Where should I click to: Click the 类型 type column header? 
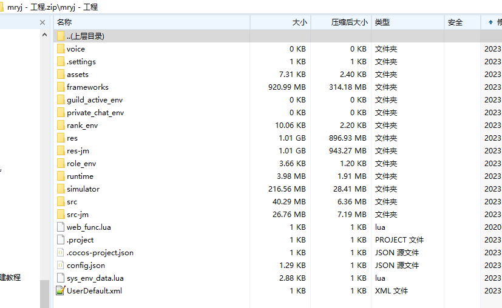[x=382, y=22]
